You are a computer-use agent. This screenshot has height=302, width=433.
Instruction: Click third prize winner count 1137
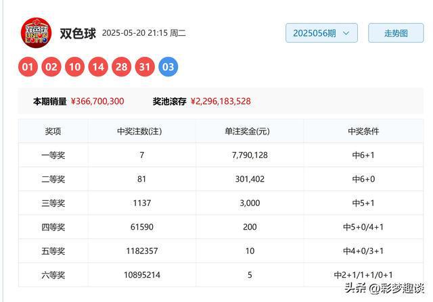[142, 203]
